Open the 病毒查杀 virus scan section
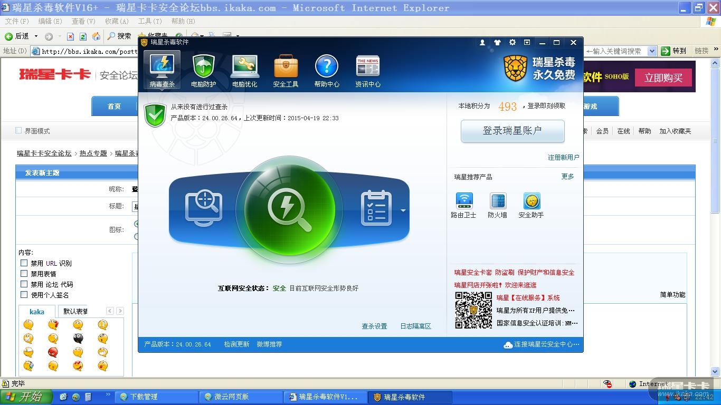This screenshot has height=405, width=721. pyautogui.click(x=162, y=69)
